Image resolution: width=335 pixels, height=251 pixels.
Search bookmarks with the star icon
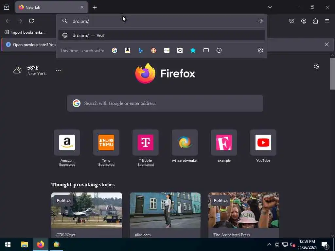193,50
